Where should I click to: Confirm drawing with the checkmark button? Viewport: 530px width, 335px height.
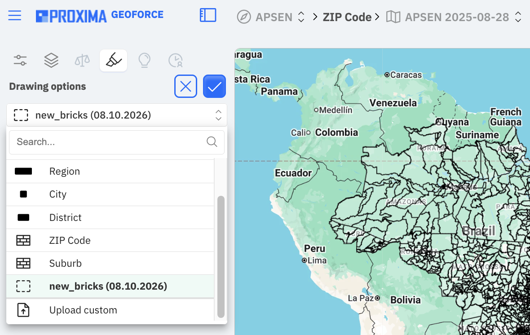click(214, 87)
